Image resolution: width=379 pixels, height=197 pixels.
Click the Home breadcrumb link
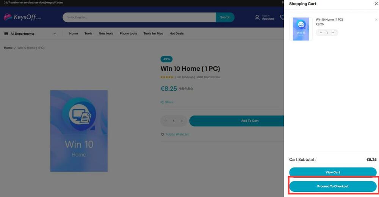click(x=8, y=48)
